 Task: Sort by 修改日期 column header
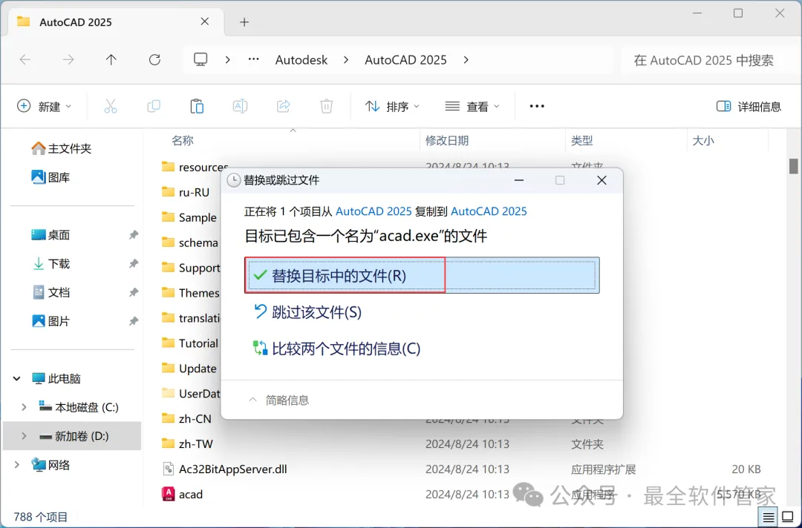point(447,140)
